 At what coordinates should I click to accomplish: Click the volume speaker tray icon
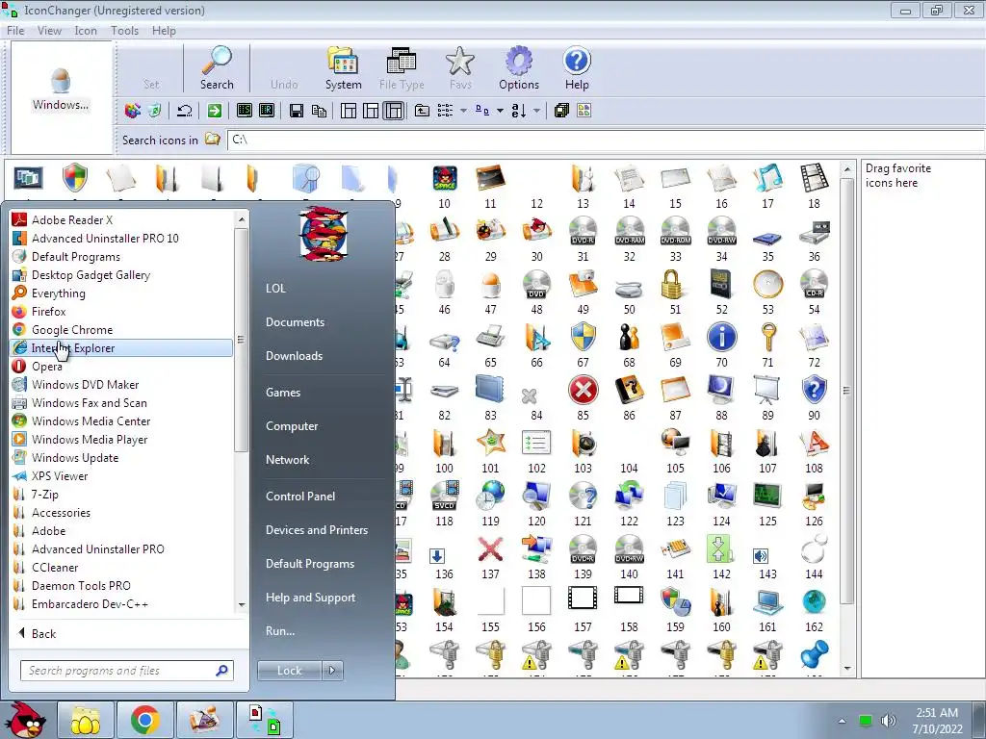888,721
